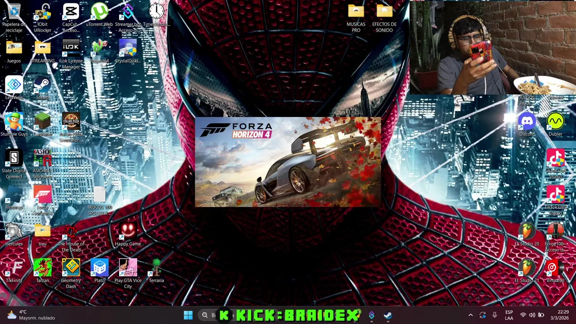Screen dimensions: 576x324
Task: Open the ASIO4ALL Sitio web shortcut
Action: click(42, 164)
